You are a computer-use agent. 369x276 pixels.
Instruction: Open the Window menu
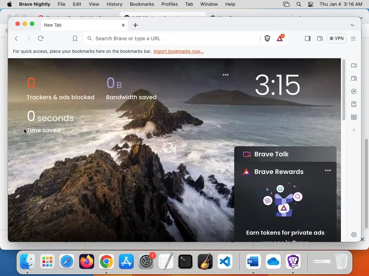[x=209, y=4]
